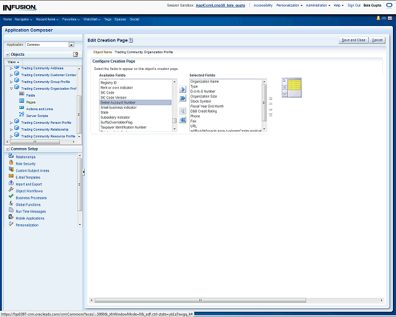Select Siebel Account Number in Available Fields
Screen dimensions: 396x317
click(118, 102)
